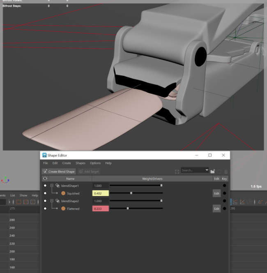Open the Shape Editor Help menu
267x273 pixels.
tap(108, 163)
